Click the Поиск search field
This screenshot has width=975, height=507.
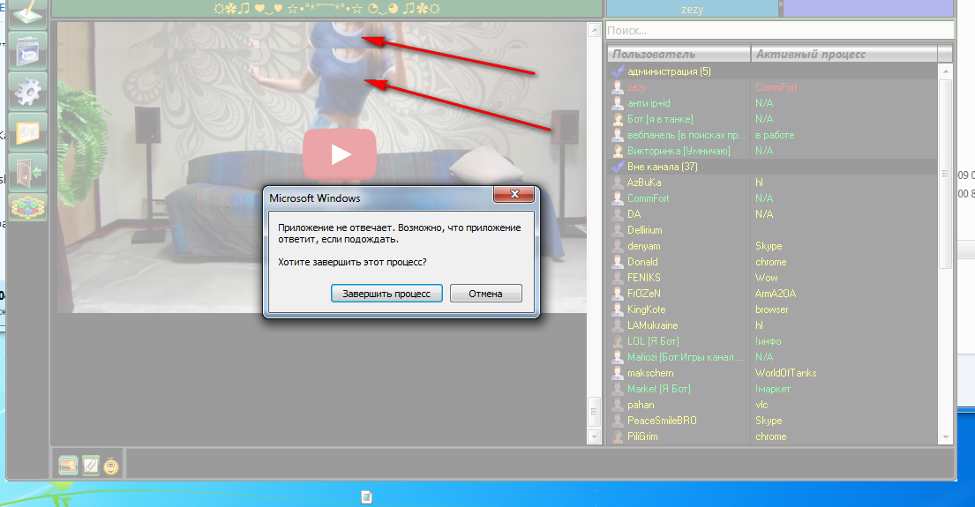pyautogui.click(x=776, y=30)
